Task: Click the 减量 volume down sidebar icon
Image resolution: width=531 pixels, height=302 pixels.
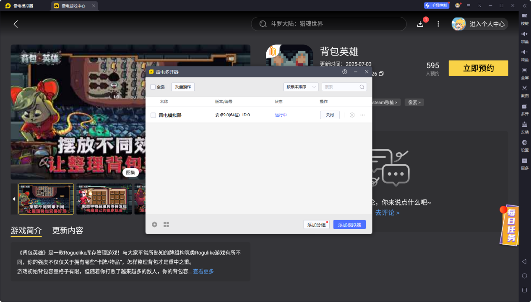Action: pos(524,55)
